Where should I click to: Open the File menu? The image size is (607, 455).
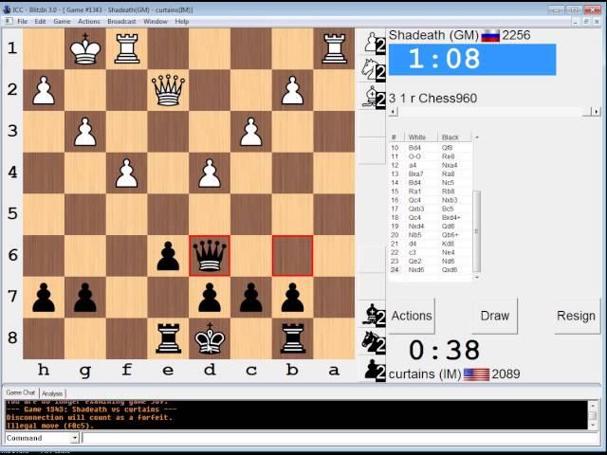coord(22,21)
